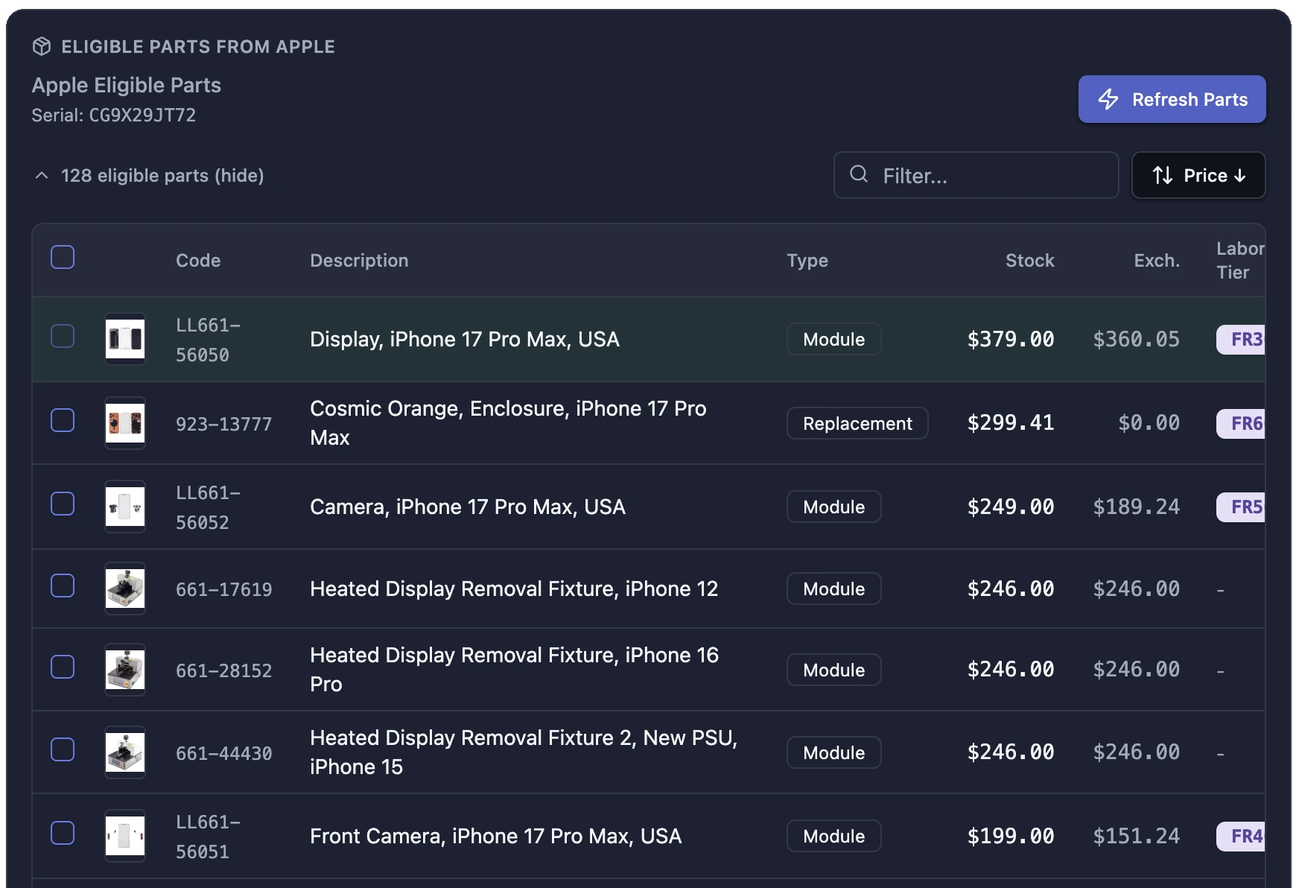Open thumbnail of Fixture 2 New PSU part
1299x888 pixels.
(125, 752)
